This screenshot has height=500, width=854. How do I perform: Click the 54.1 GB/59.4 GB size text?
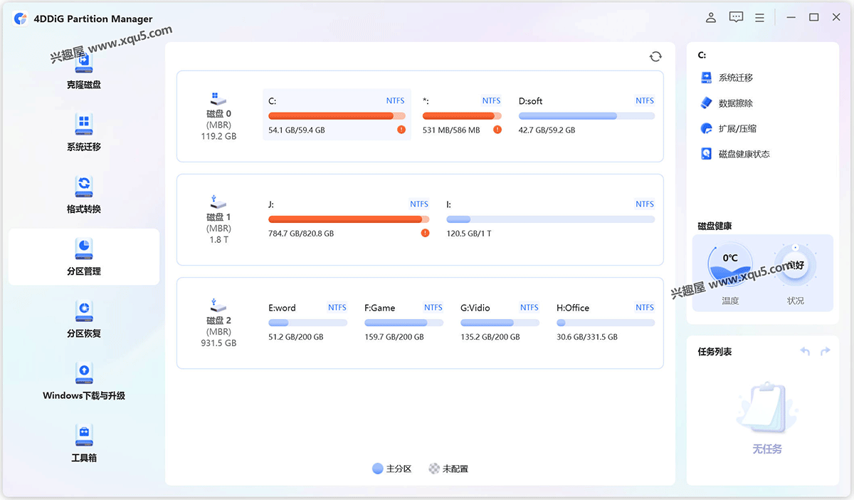point(297,130)
